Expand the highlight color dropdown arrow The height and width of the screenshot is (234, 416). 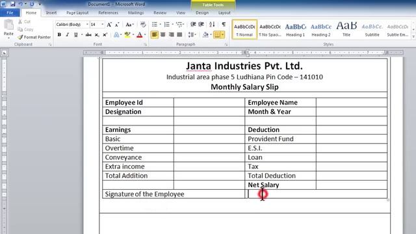coord(133,34)
